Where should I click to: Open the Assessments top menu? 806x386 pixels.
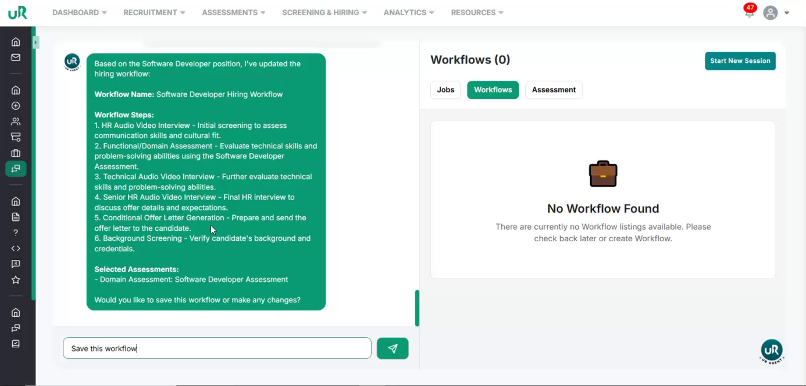coord(233,12)
